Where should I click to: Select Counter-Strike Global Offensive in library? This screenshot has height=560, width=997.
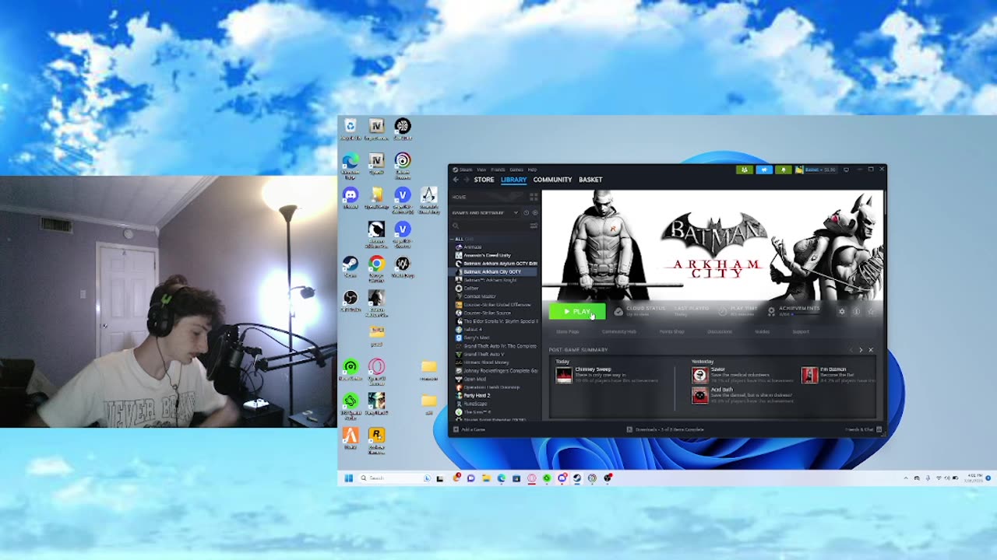pyautogui.click(x=496, y=304)
